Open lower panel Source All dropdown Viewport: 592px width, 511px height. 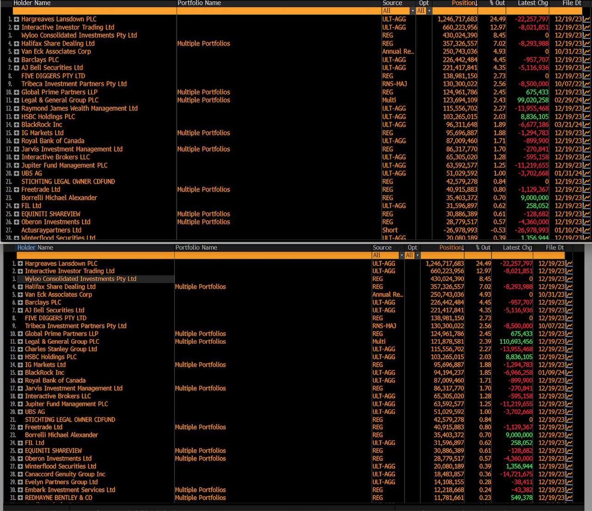(388, 255)
